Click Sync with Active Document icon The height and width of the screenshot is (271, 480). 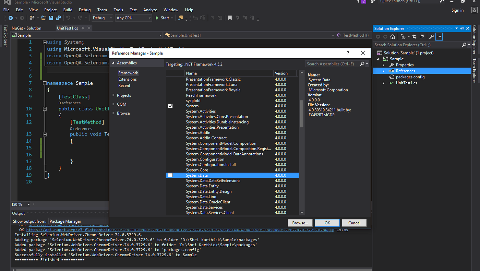[414, 37]
